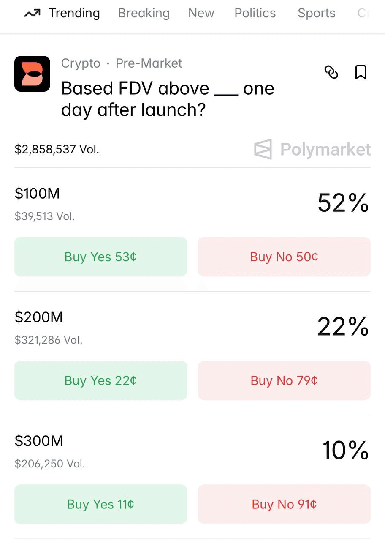Select the Politics tab

(x=255, y=14)
